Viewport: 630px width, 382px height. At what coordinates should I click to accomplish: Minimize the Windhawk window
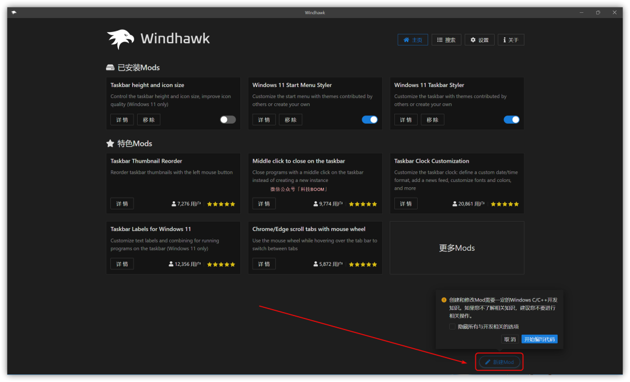click(582, 12)
